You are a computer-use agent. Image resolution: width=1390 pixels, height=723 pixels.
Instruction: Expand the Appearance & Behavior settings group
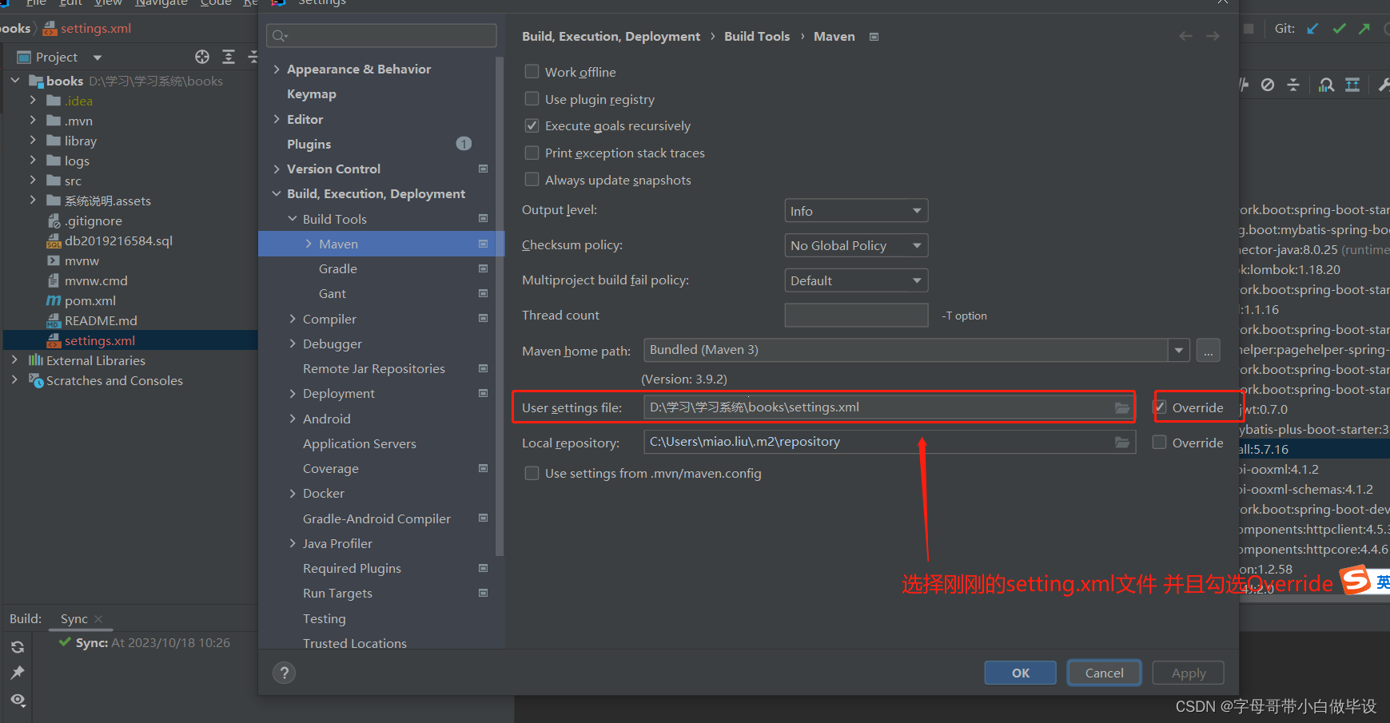[x=277, y=70]
